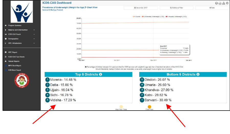
Task: Open the Additional Filter dropdown
Action: click(177, 8)
